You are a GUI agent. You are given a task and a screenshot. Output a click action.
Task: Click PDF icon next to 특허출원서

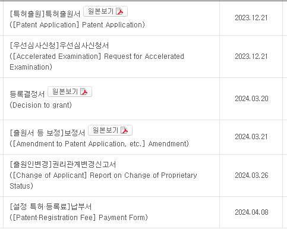[x=119, y=11]
